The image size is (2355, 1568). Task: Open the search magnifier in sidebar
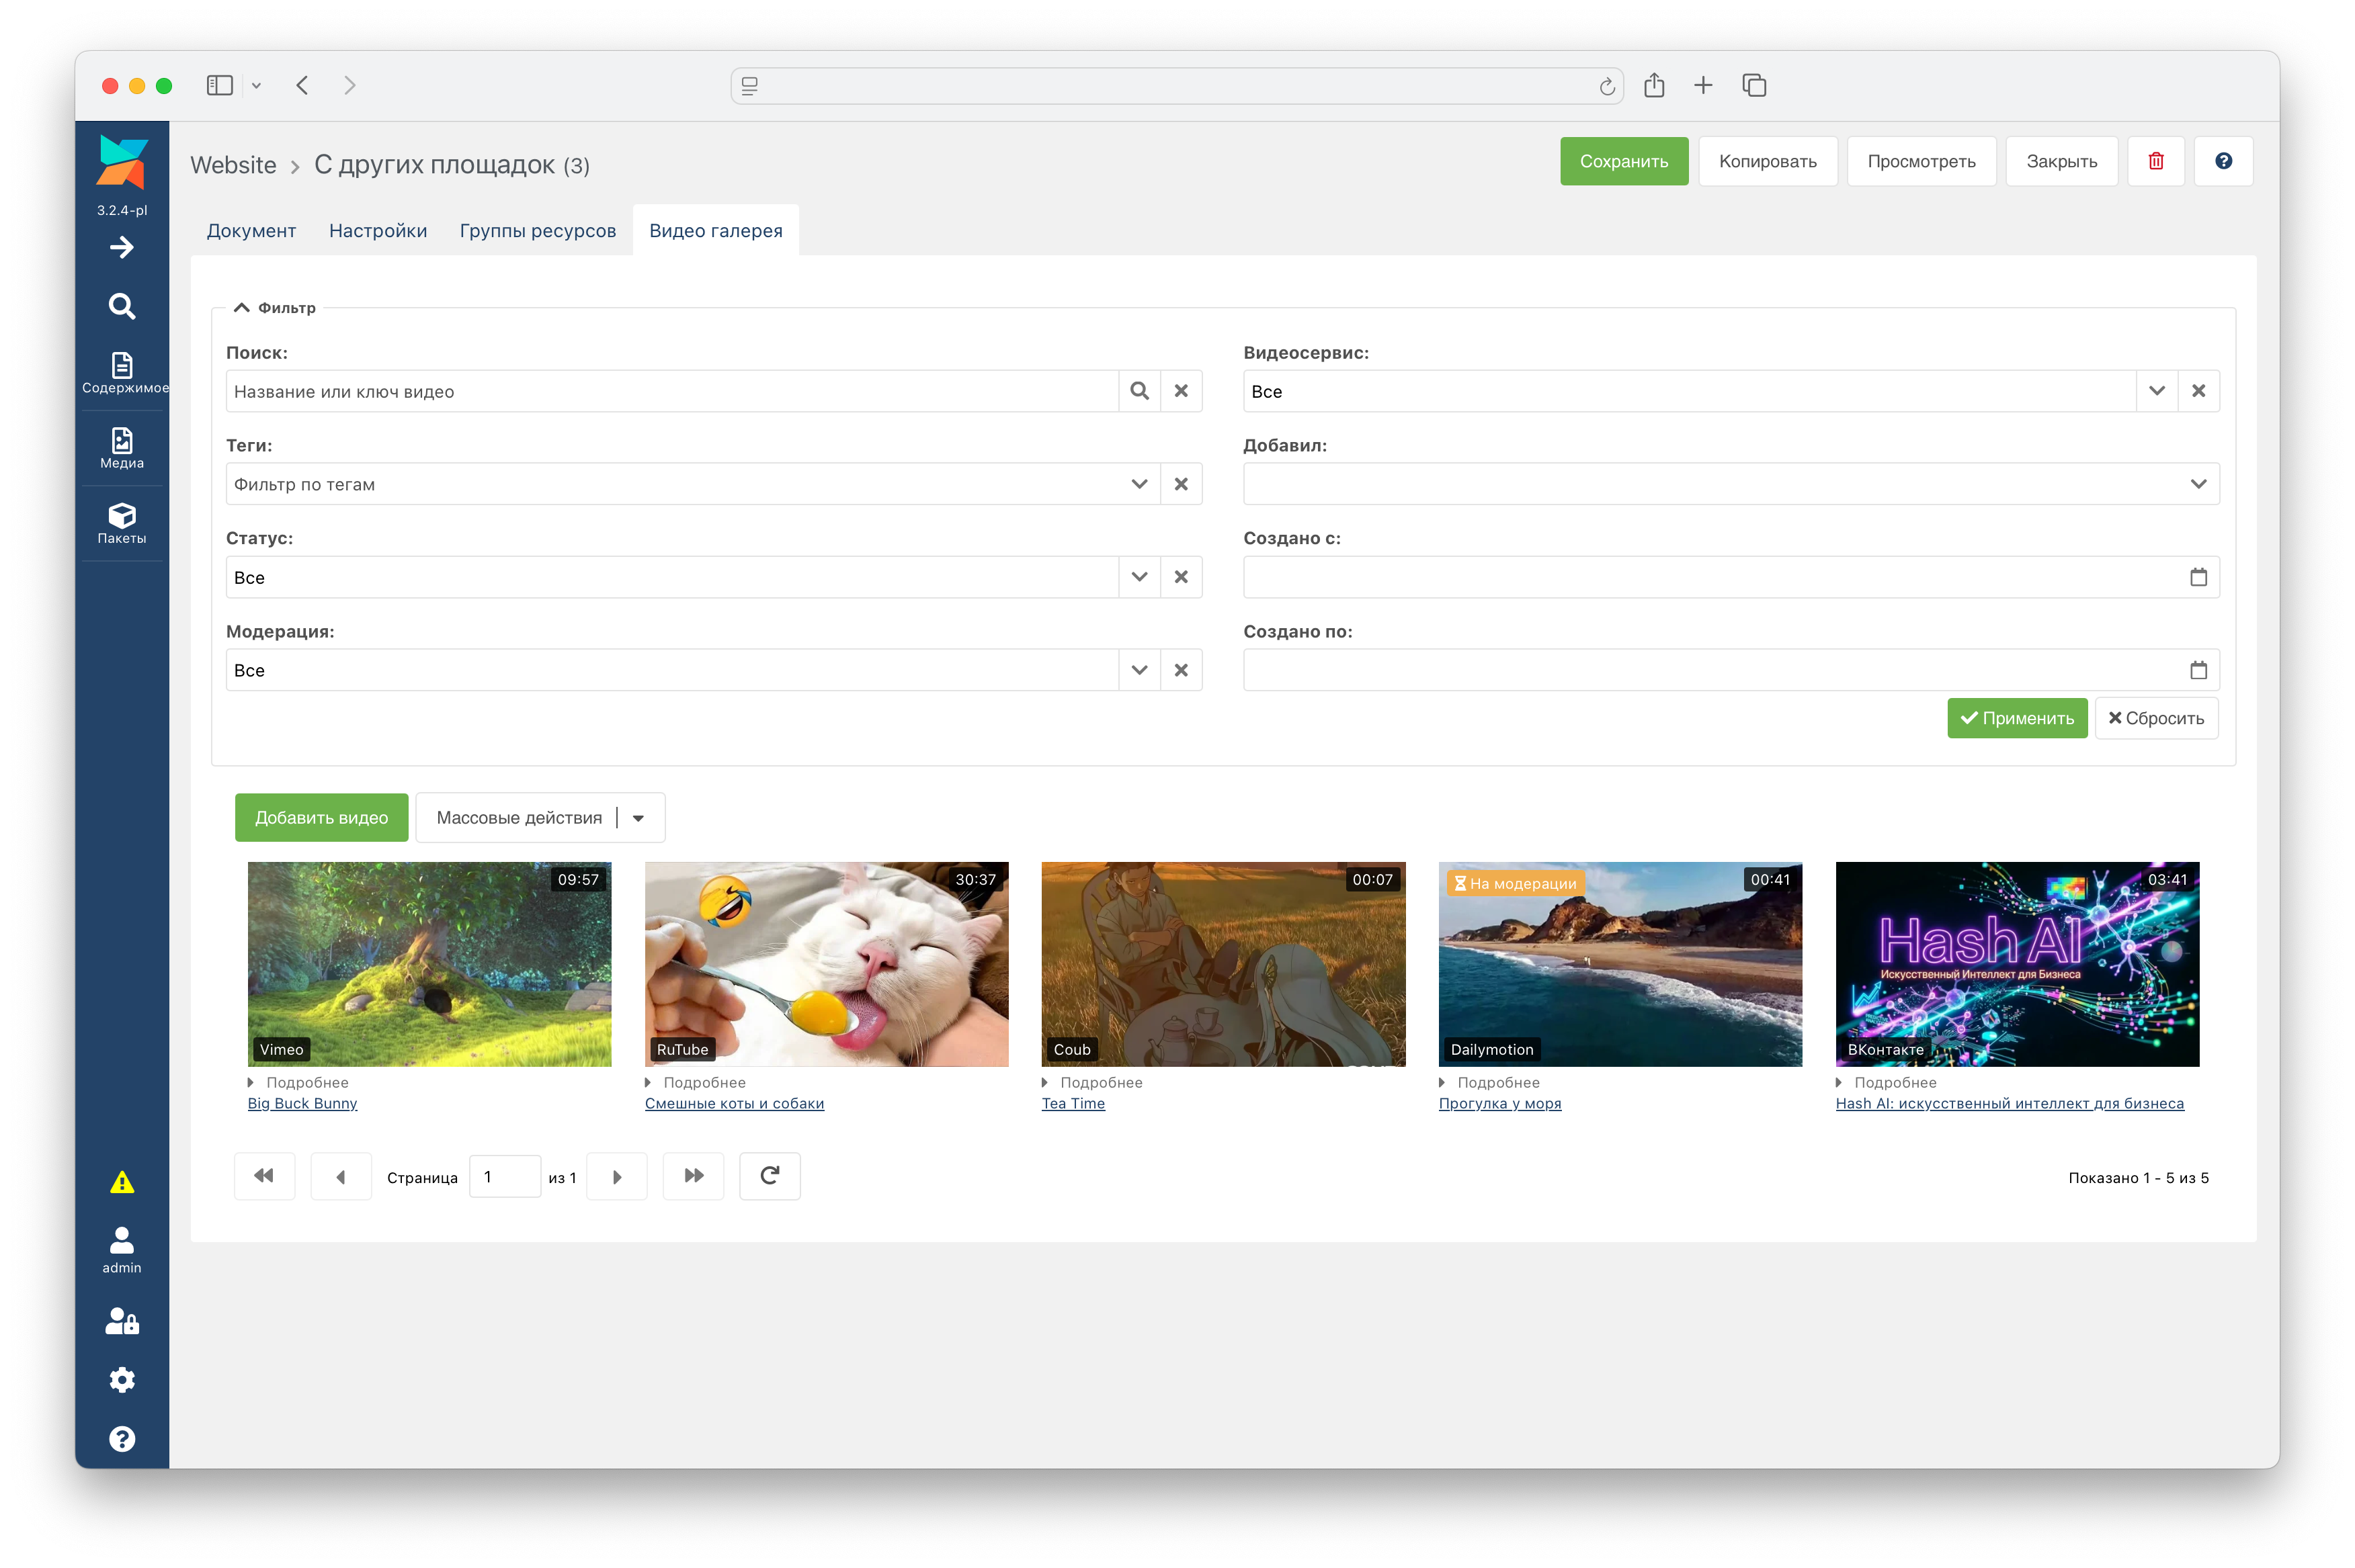coord(122,306)
